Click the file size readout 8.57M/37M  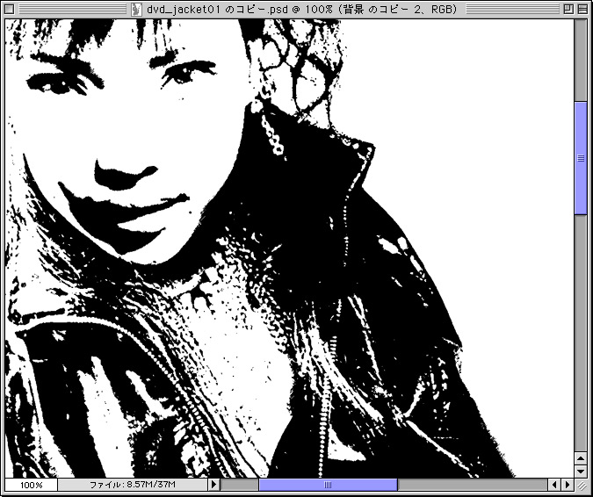133,485
